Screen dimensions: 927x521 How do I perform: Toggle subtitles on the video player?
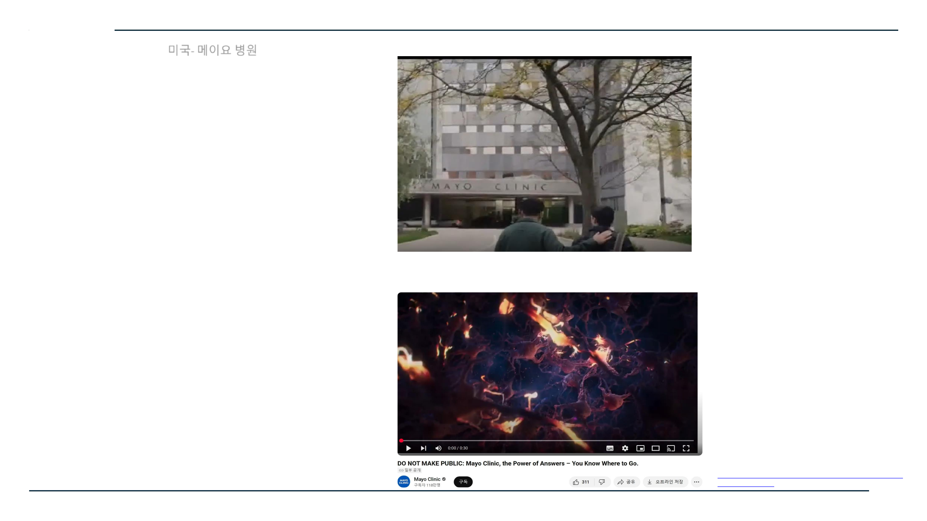(x=610, y=448)
